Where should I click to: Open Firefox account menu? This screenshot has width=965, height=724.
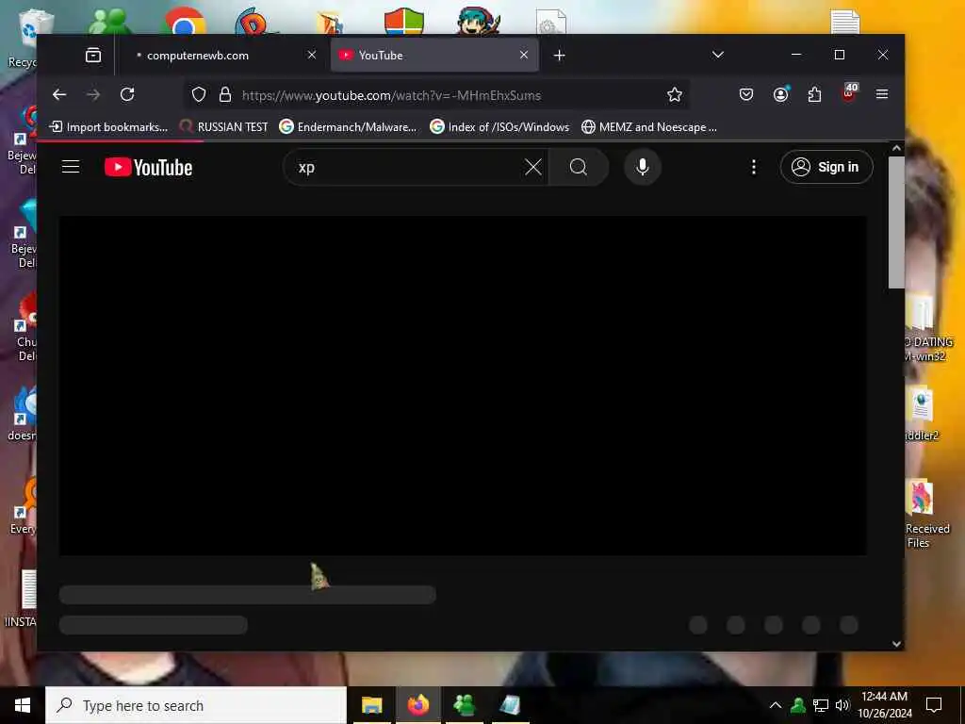point(780,94)
